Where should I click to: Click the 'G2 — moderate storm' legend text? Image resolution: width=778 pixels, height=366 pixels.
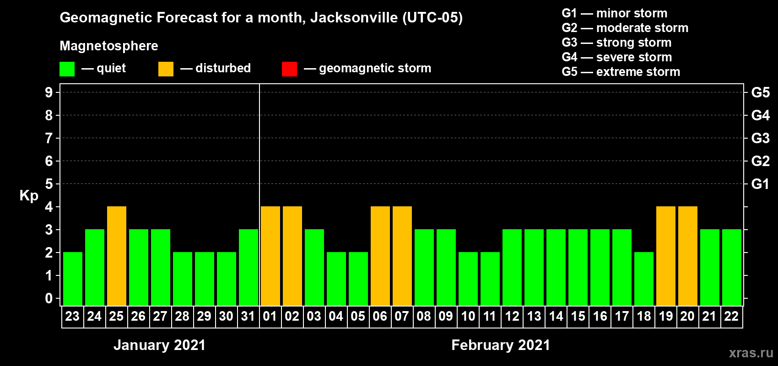click(x=625, y=28)
